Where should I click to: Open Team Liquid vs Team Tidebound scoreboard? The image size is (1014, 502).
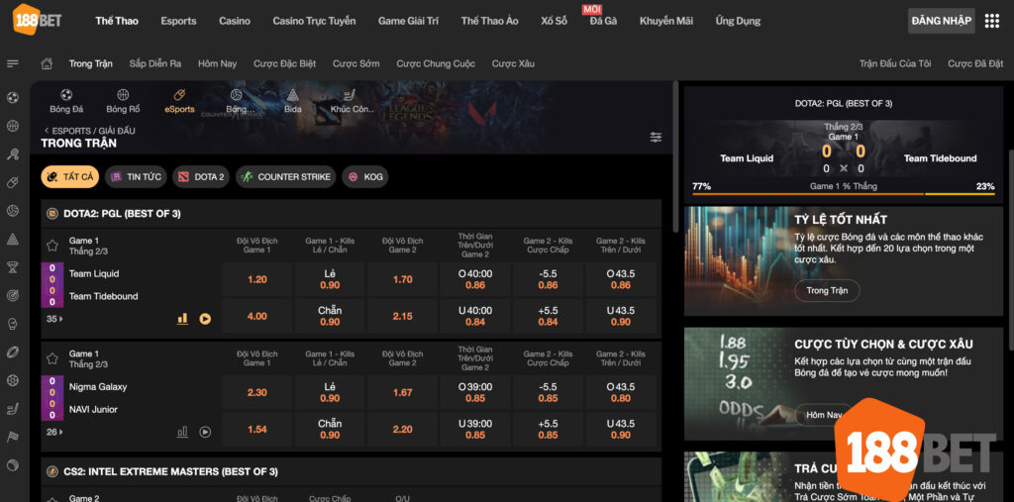[x=844, y=151]
